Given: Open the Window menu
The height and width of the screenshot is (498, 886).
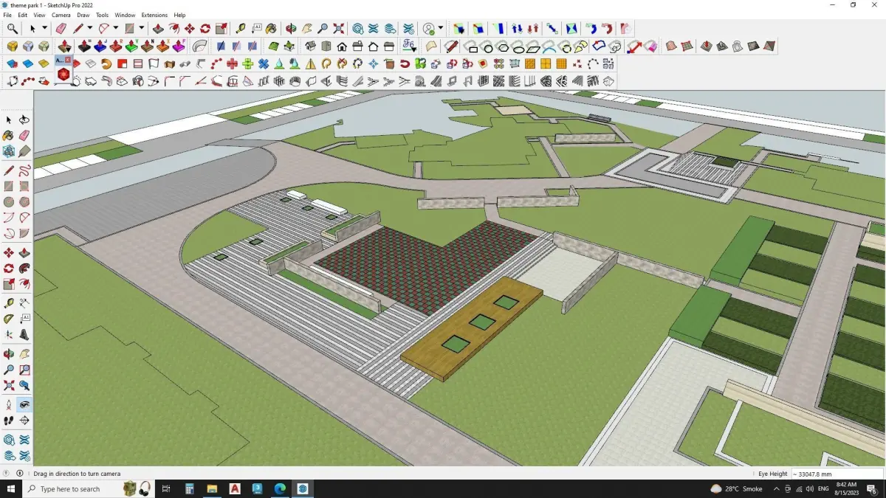Looking at the screenshot, I should [x=125, y=15].
